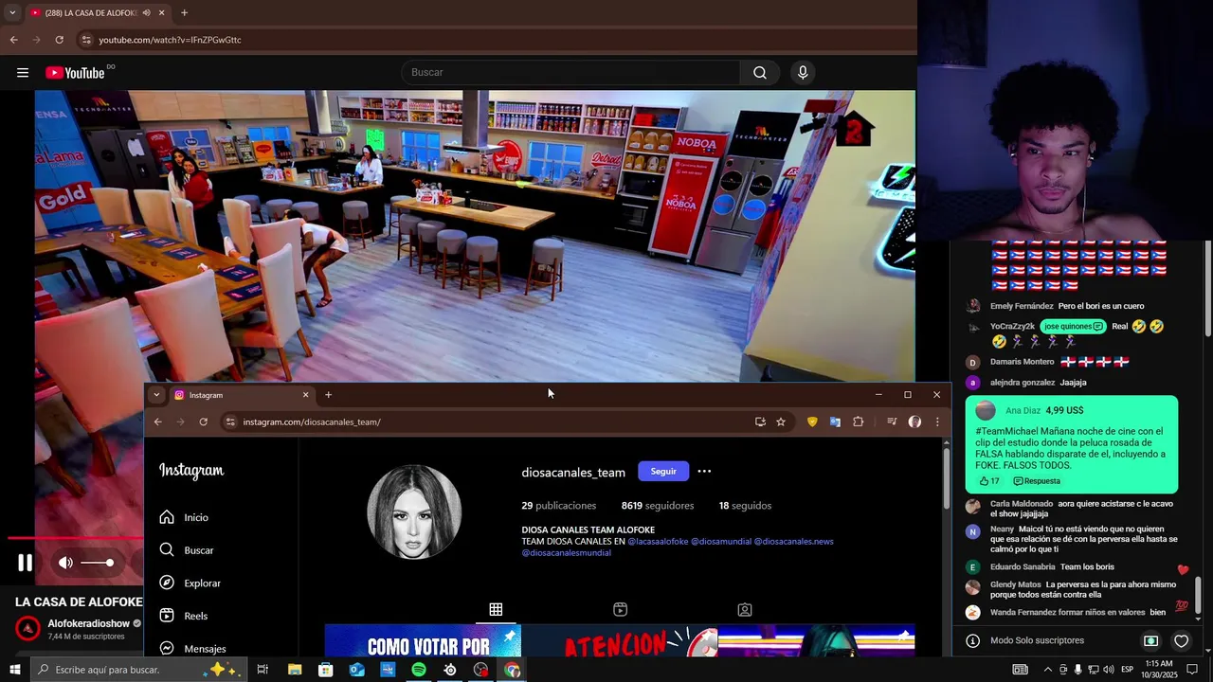This screenshot has width=1213, height=682.
Task: Open Windows Start menu
Action: click(x=14, y=670)
